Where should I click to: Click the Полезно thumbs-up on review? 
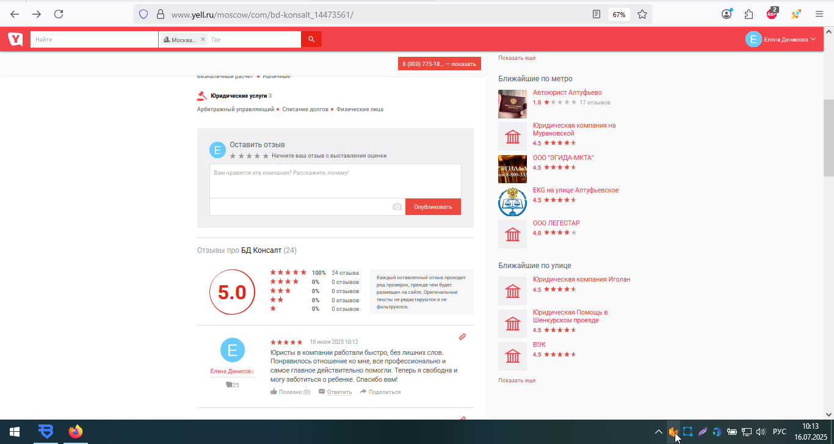[290, 392]
